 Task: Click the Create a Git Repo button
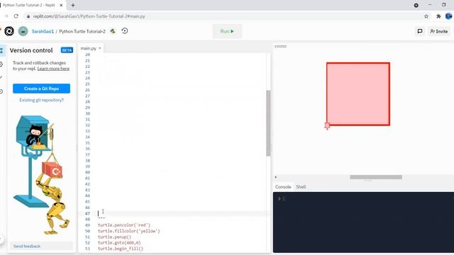tap(41, 89)
